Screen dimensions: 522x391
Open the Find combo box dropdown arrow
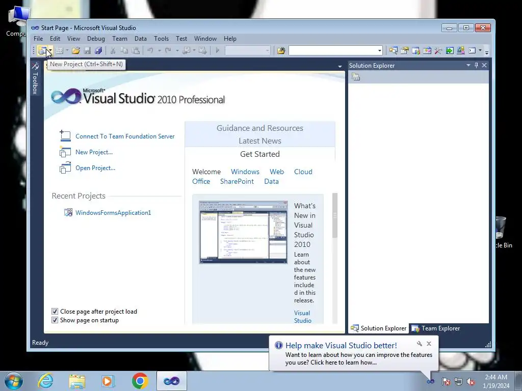379,50
